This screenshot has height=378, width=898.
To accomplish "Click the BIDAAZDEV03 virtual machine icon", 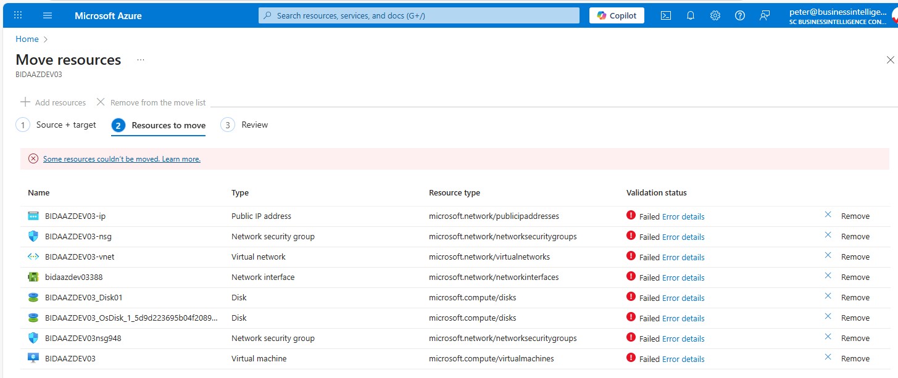I will 33,358.
